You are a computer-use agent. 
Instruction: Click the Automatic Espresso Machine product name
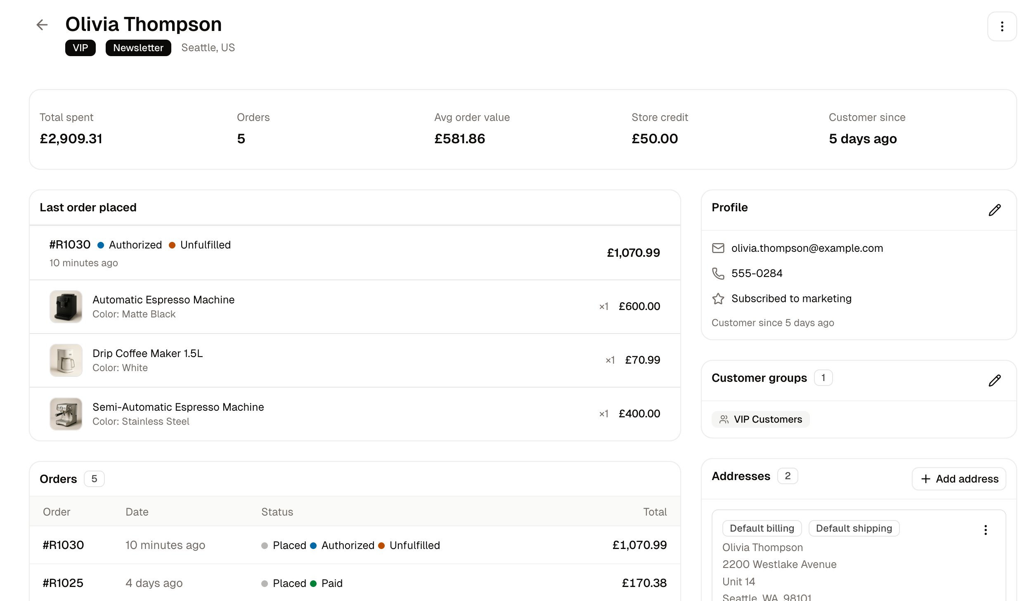[163, 300]
